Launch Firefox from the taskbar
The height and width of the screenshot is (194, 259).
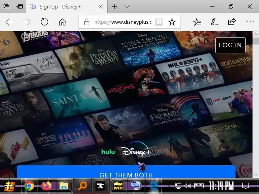[x=46, y=186]
